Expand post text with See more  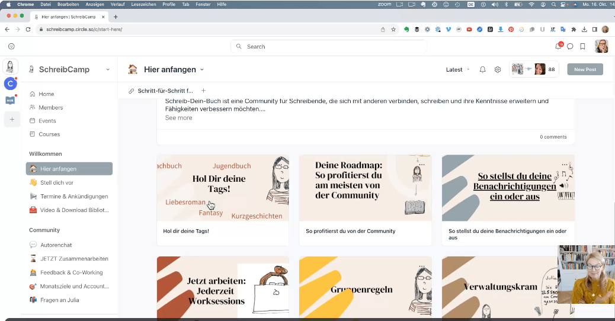tap(178, 118)
